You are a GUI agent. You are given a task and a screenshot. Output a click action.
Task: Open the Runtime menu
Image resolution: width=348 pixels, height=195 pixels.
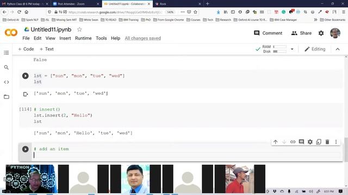(83, 38)
